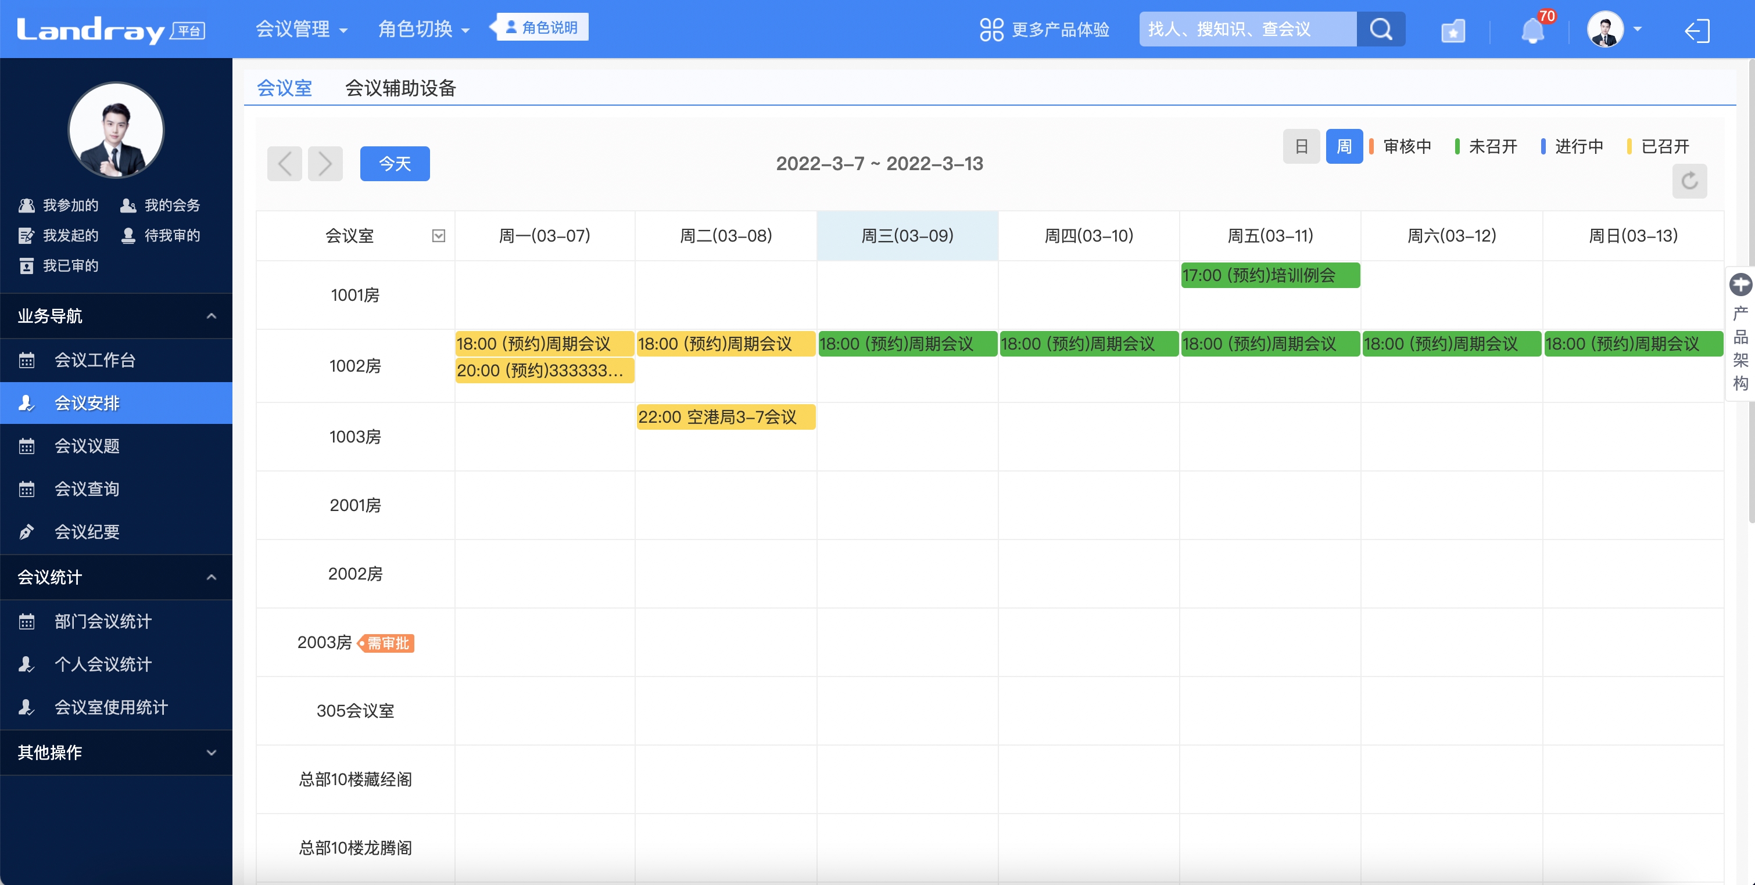Image resolution: width=1755 pixels, height=885 pixels.
Task: Click the 今天 button
Action: click(x=395, y=163)
